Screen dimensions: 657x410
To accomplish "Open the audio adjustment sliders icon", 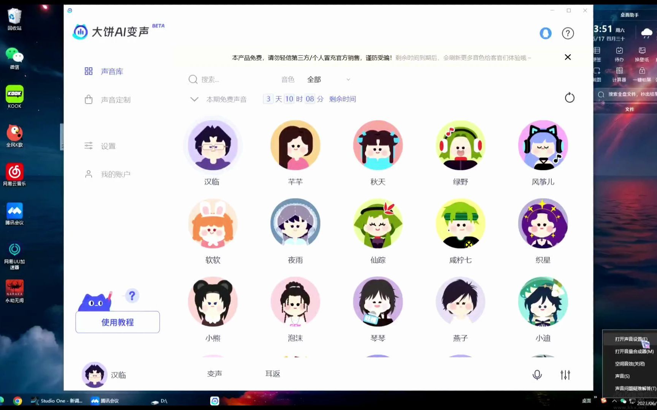I will click(565, 375).
